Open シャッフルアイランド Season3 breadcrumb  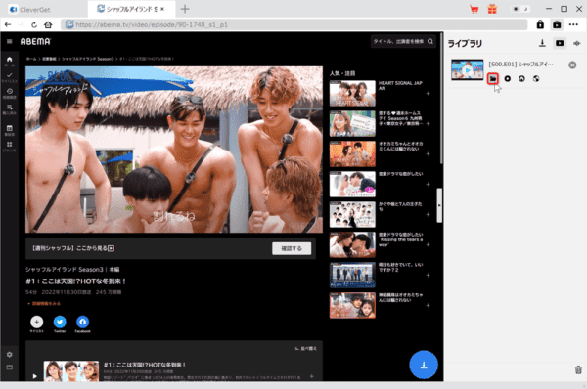88,59
